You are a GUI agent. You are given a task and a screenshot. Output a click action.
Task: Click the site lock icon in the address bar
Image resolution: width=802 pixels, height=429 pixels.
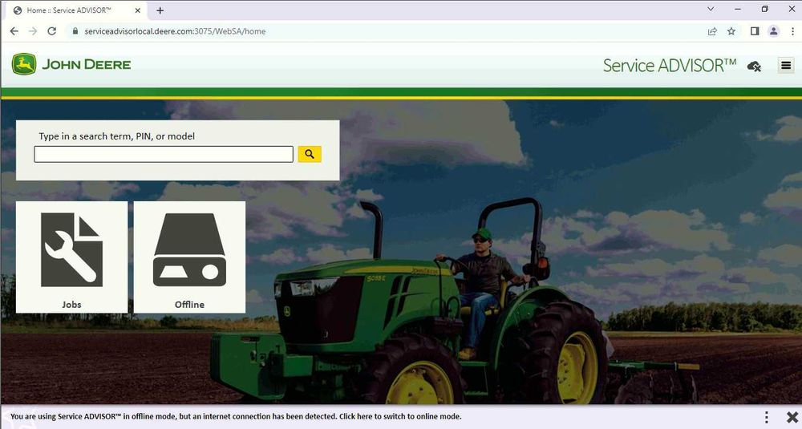(75, 31)
